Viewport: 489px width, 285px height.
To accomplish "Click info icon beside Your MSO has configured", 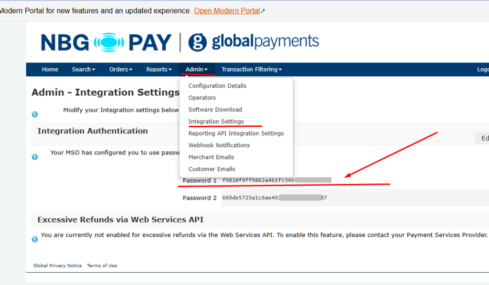I will [34, 156].
